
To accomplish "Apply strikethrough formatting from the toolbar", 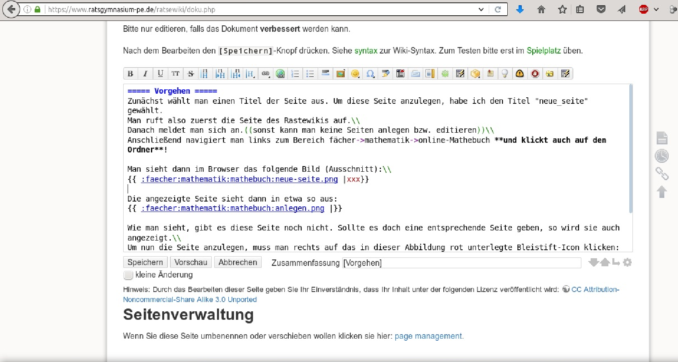I will coord(190,74).
